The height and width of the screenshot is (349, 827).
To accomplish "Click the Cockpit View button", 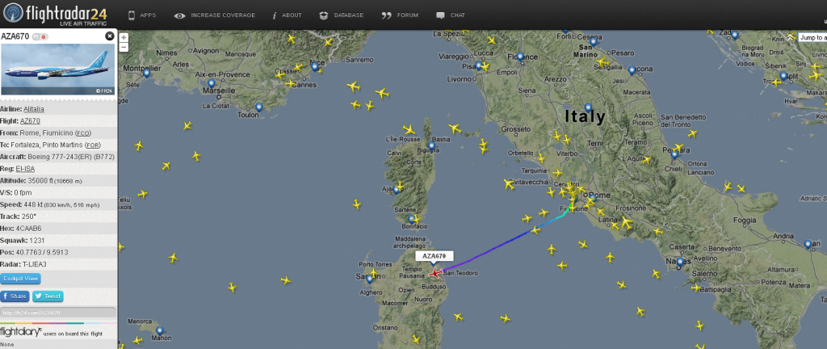I will [x=20, y=279].
